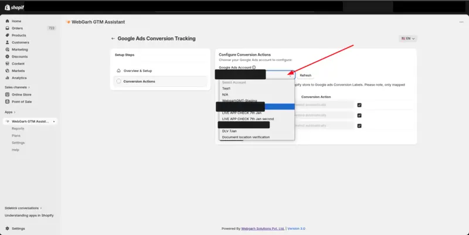
Task: Click the WebGarh app icon in header
Action: 68,22
